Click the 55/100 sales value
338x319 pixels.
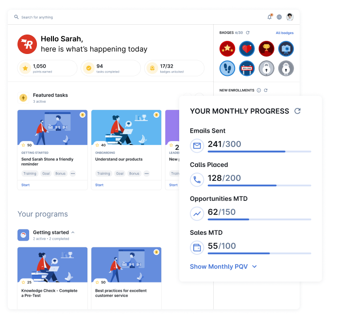coord(222,246)
